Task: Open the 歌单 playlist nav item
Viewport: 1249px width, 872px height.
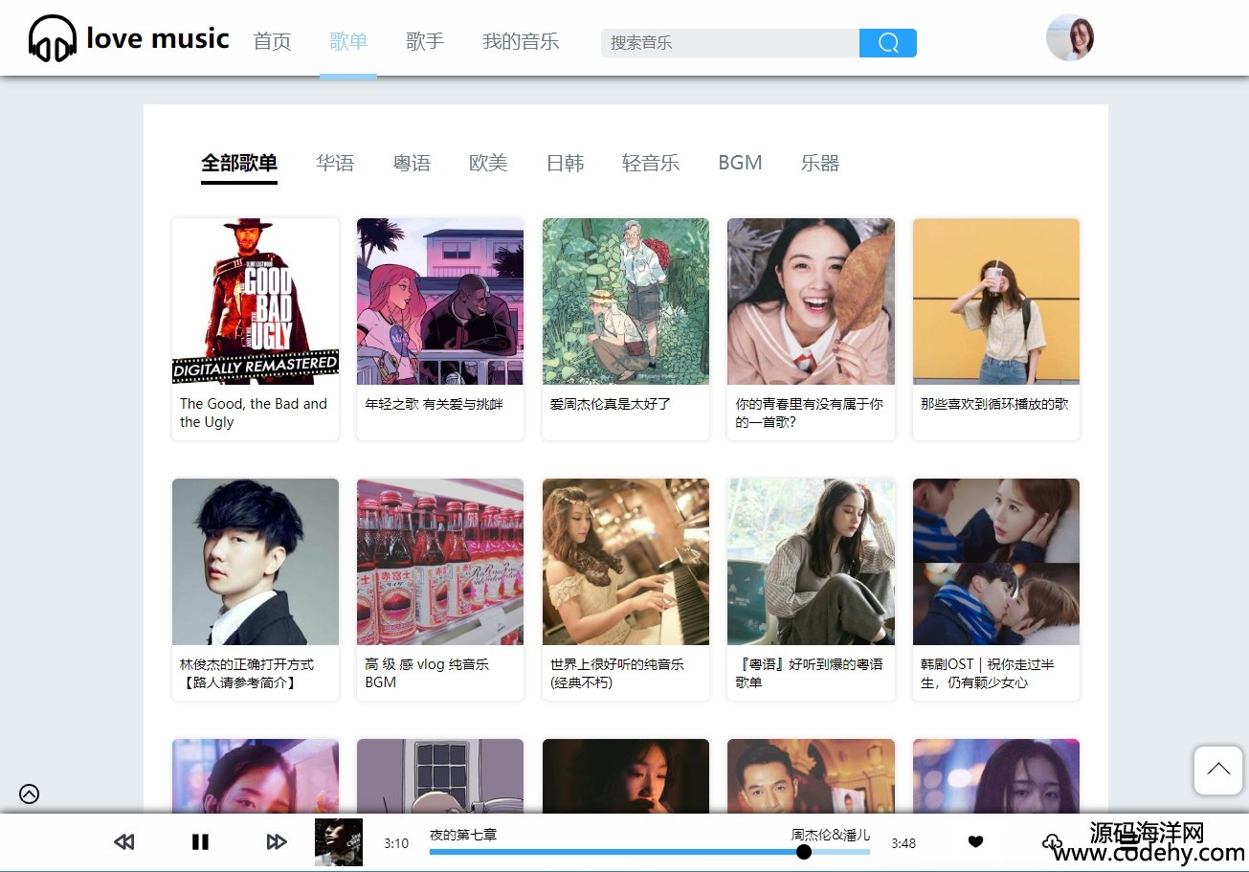Action: 348,42
